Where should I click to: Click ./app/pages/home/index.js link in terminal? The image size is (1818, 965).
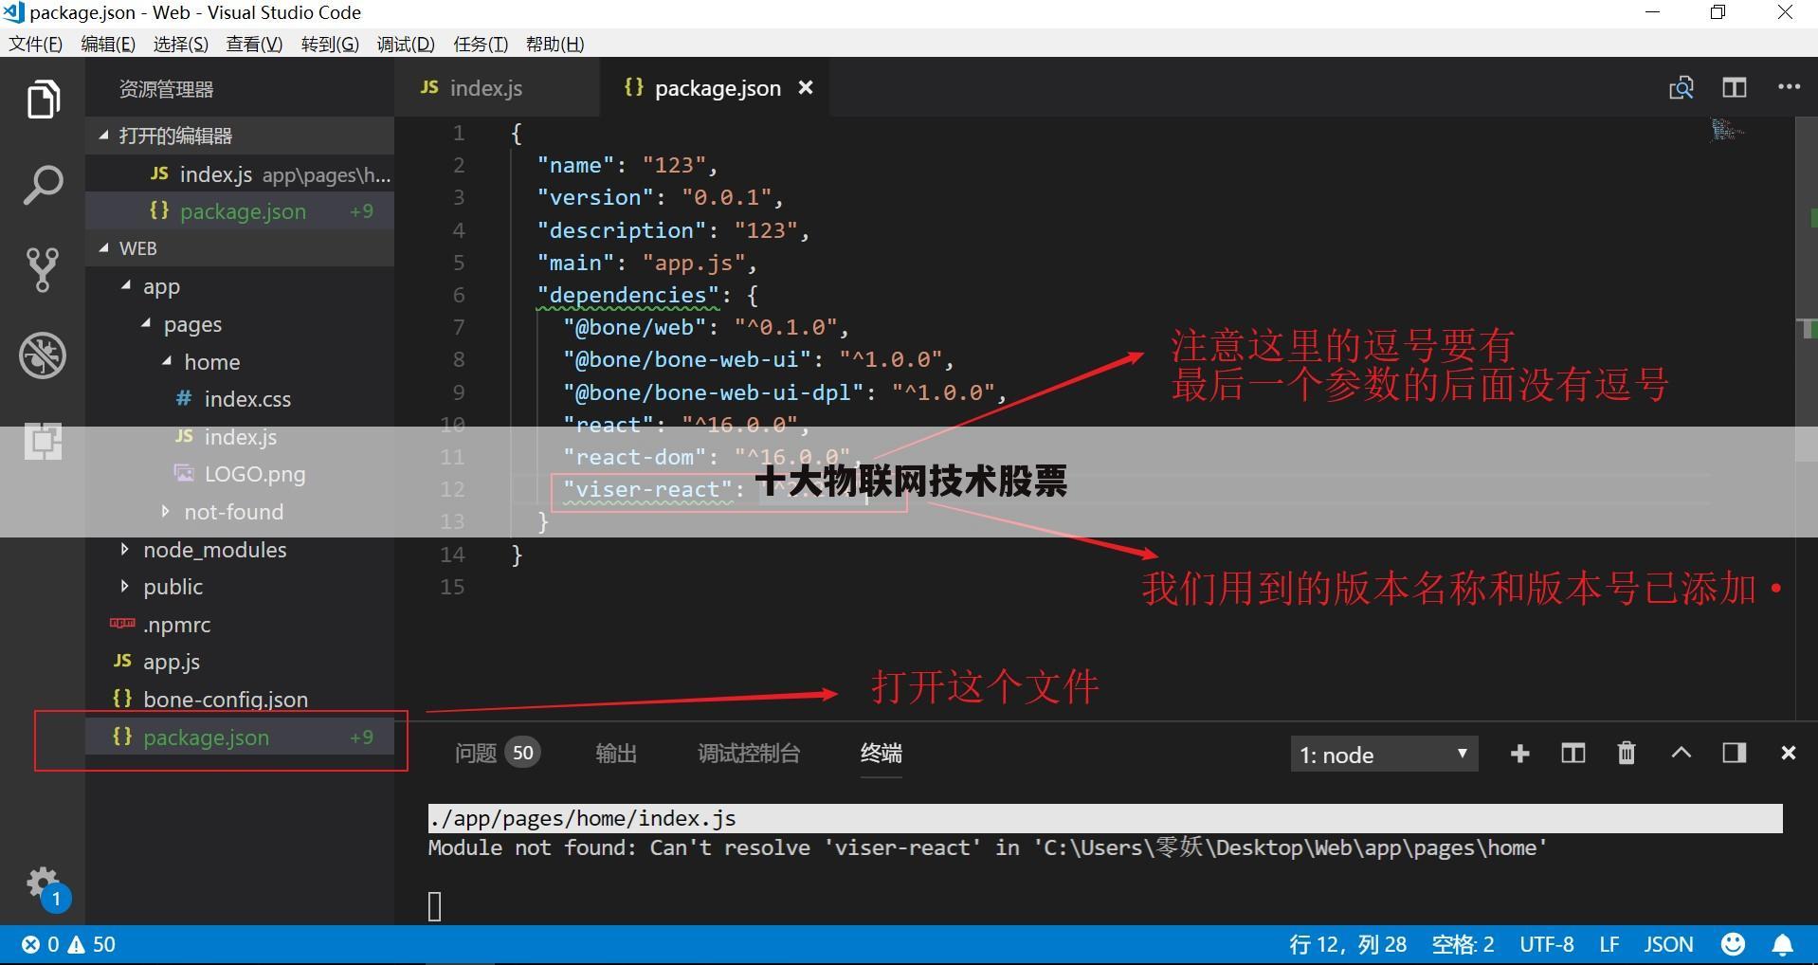click(582, 818)
